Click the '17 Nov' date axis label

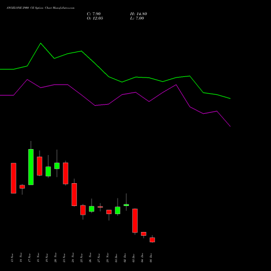[29, 257]
